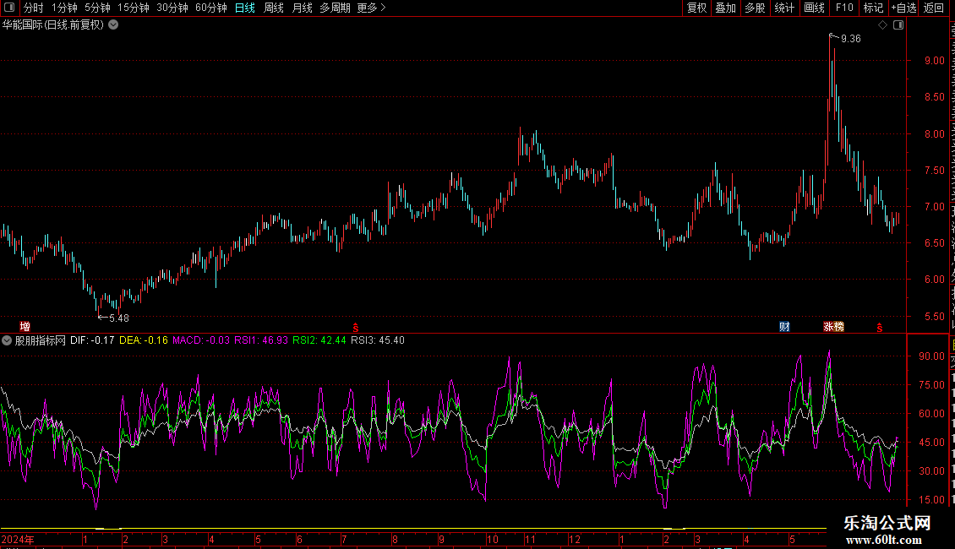This screenshot has width=955, height=549.
Task: Click the RSI2: 42.44 value
Action: (x=319, y=340)
